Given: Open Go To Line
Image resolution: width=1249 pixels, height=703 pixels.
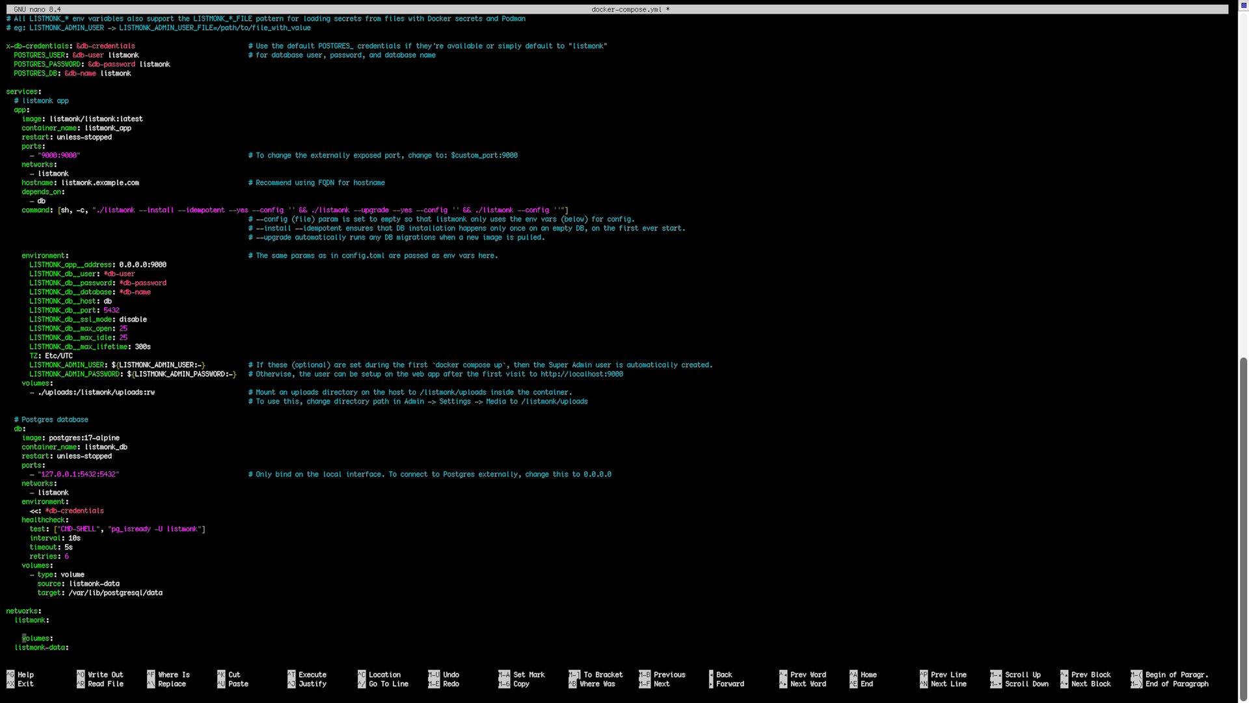Looking at the screenshot, I should (x=388, y=684).
